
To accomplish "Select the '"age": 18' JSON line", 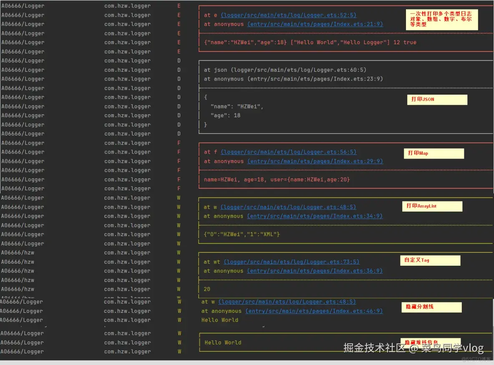I will [225, 116].
